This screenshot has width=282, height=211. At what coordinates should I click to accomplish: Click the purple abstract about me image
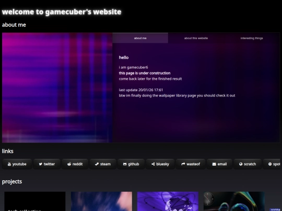(x=57, y=88)
